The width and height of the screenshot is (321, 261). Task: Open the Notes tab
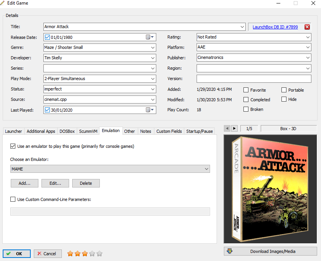pos(146,131)
